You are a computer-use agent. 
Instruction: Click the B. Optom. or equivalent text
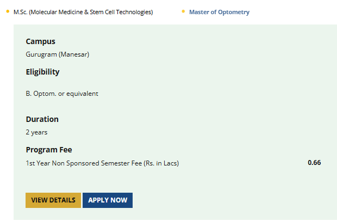[62, 94]
